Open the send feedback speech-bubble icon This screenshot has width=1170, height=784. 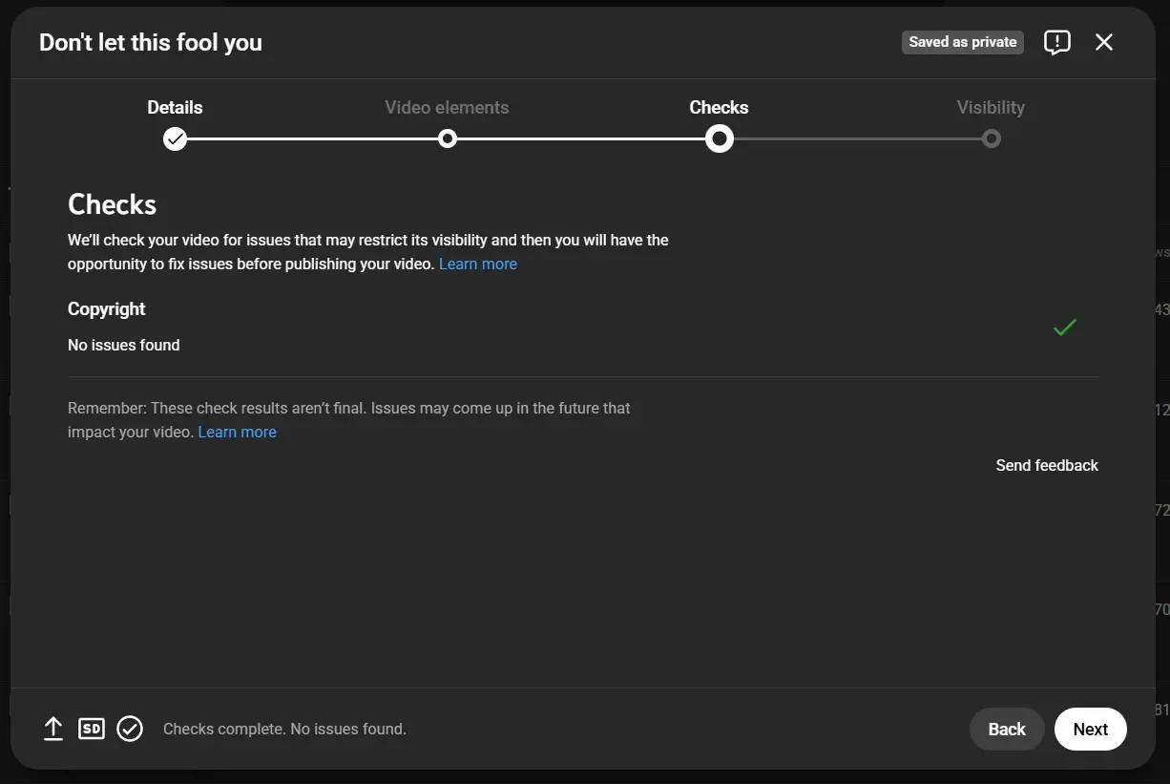(1057, 42)
